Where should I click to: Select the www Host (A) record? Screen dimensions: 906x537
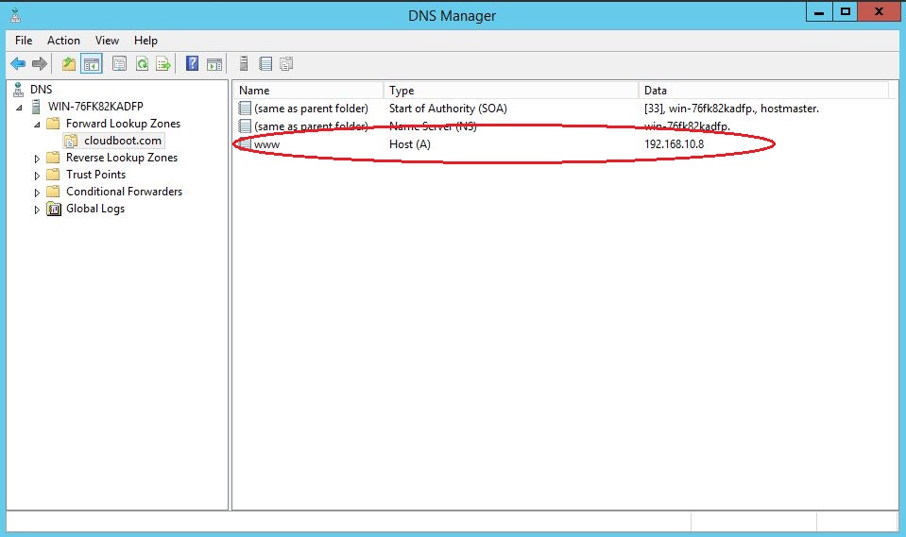pos(266,144)
